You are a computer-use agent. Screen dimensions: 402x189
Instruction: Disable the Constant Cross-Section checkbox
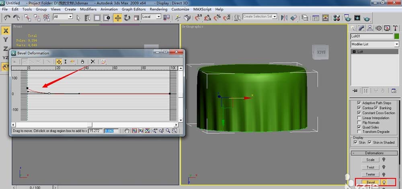pyautogui.click(x=359, y=113)
